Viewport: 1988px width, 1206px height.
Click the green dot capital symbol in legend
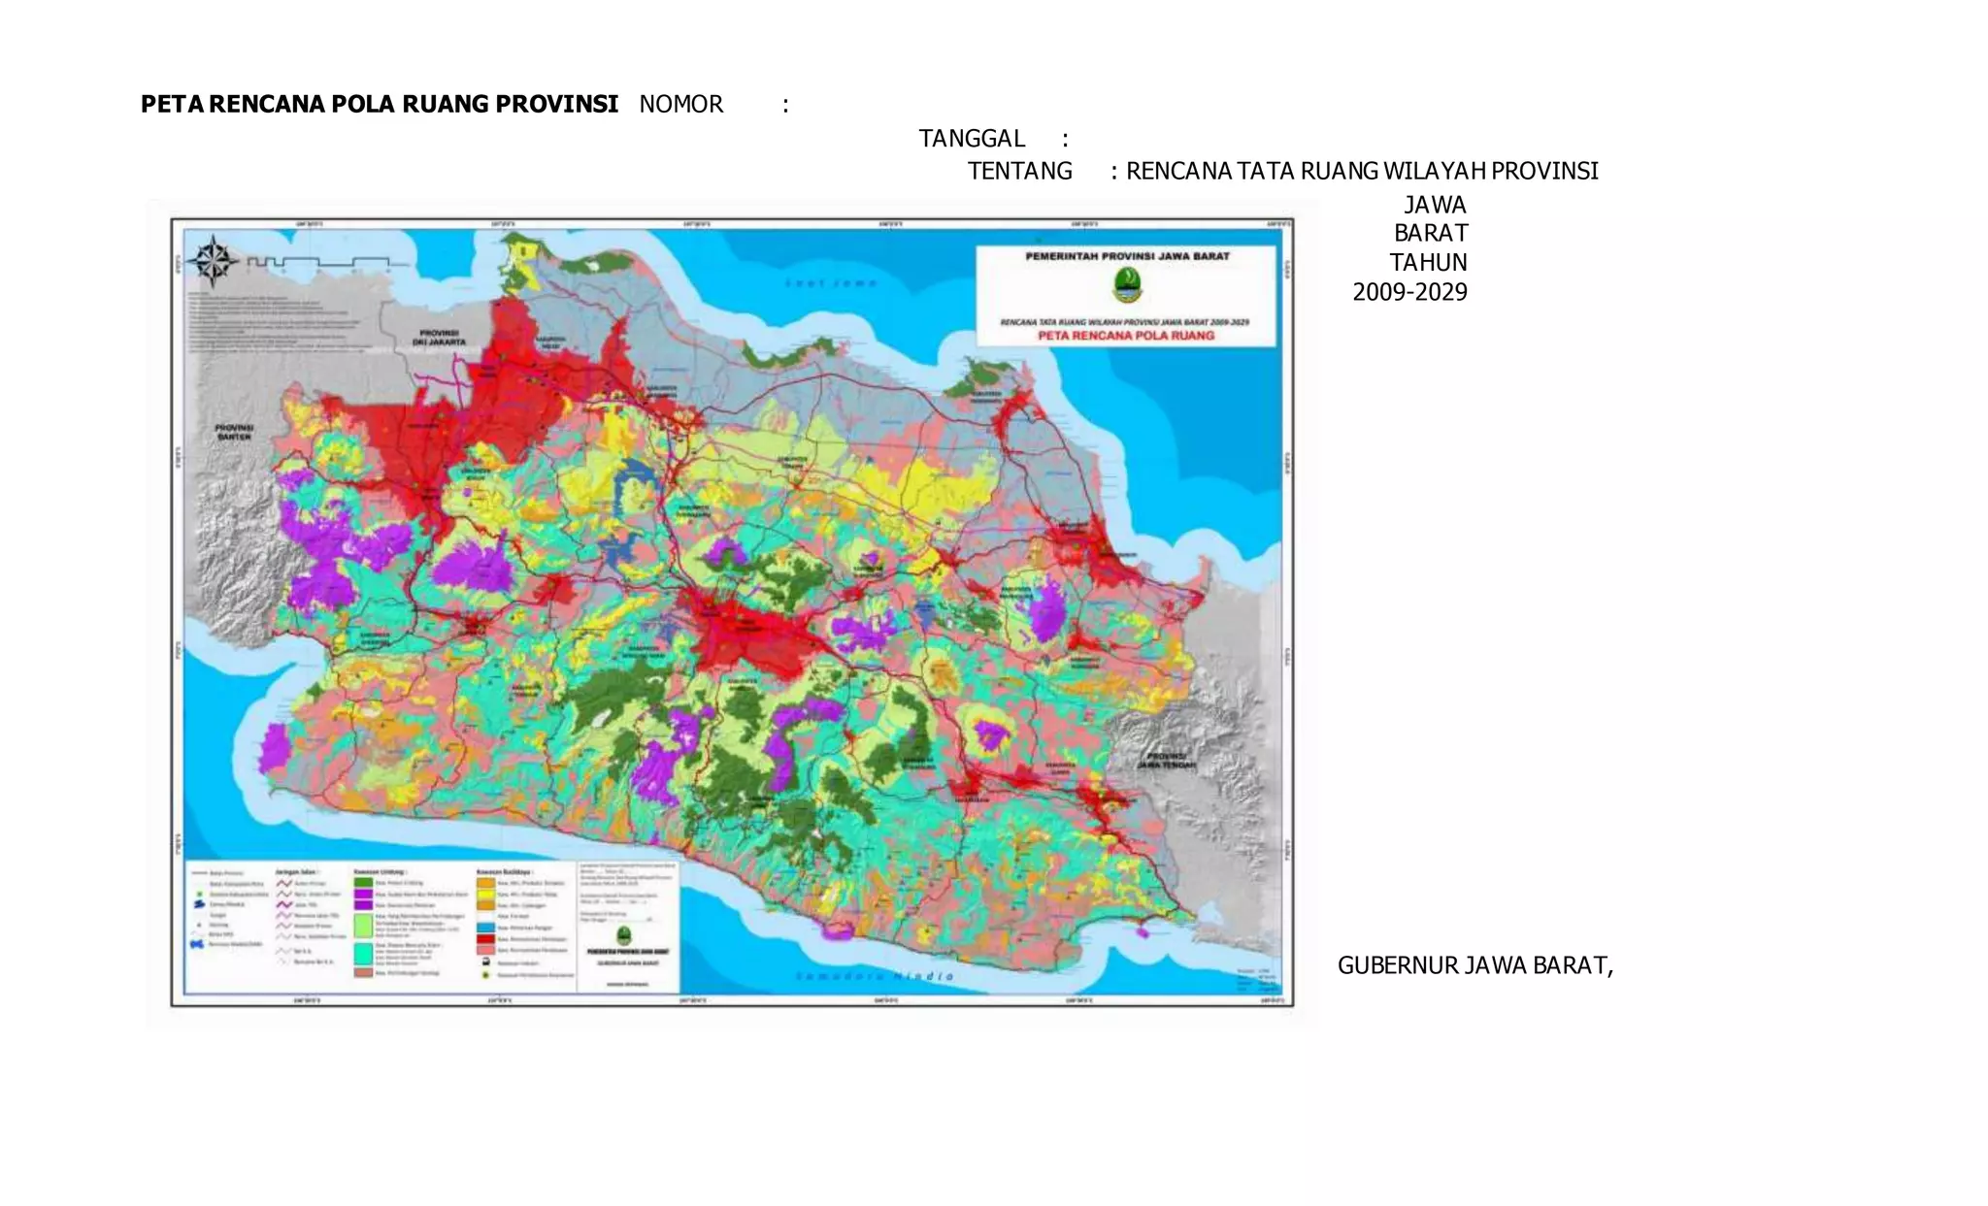199,894
